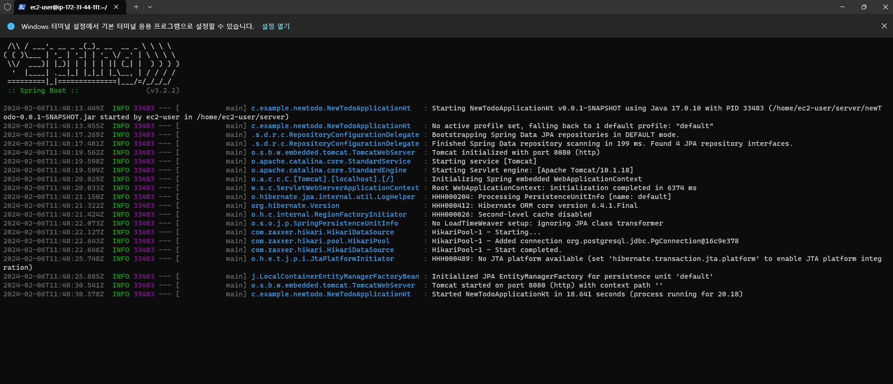Click 'Started NewTodoApplicationKt in 18.641 seconds' message
893x384 pixels.
click(x=587, y=294)
